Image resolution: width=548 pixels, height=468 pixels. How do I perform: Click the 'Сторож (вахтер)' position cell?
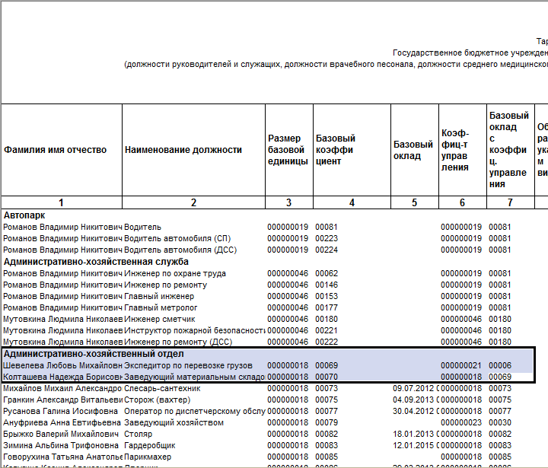coord(158,400)
